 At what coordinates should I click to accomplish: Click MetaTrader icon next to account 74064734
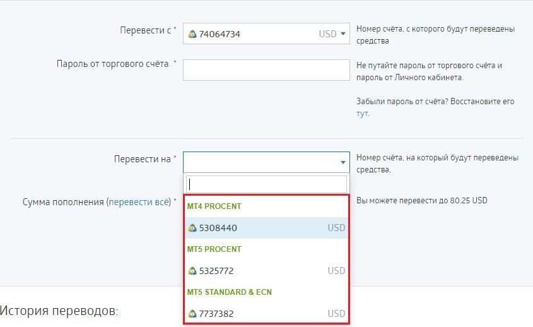(192, 33)
